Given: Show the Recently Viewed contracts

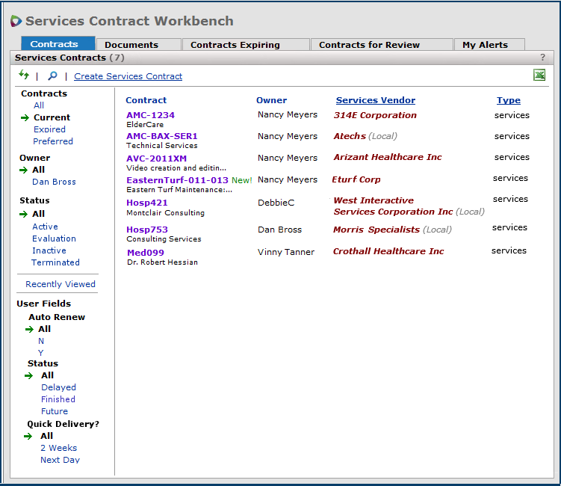Looking at the screenshot, I should [x=61, y=284].
